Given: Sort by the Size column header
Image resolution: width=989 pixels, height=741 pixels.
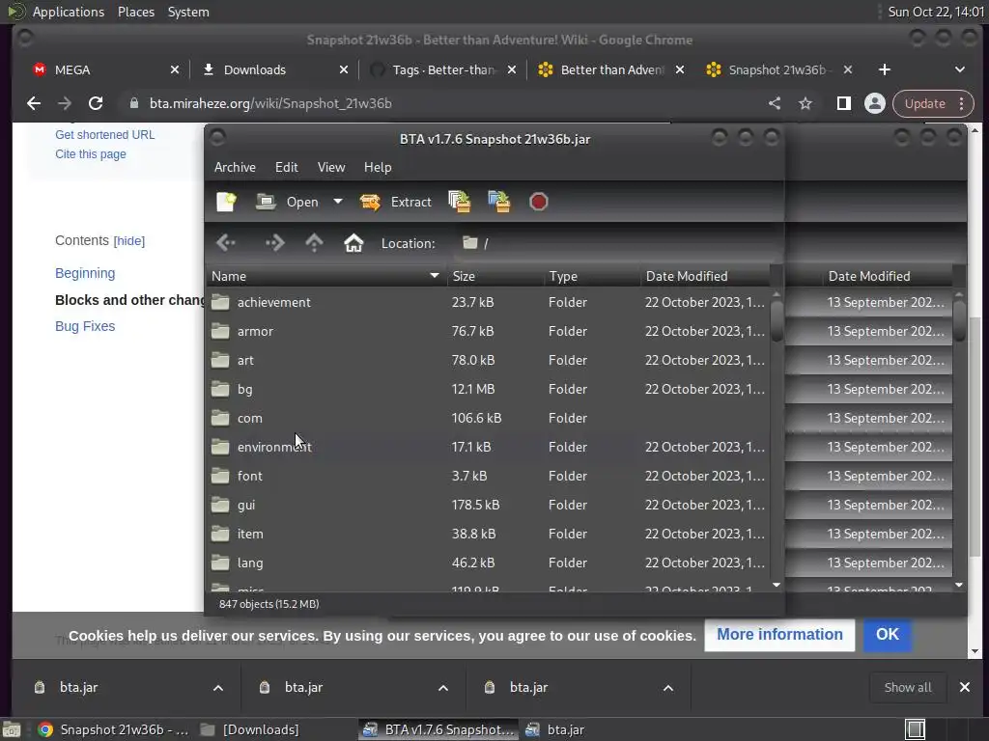Looking at the screenshot, I should coord(495,276).
